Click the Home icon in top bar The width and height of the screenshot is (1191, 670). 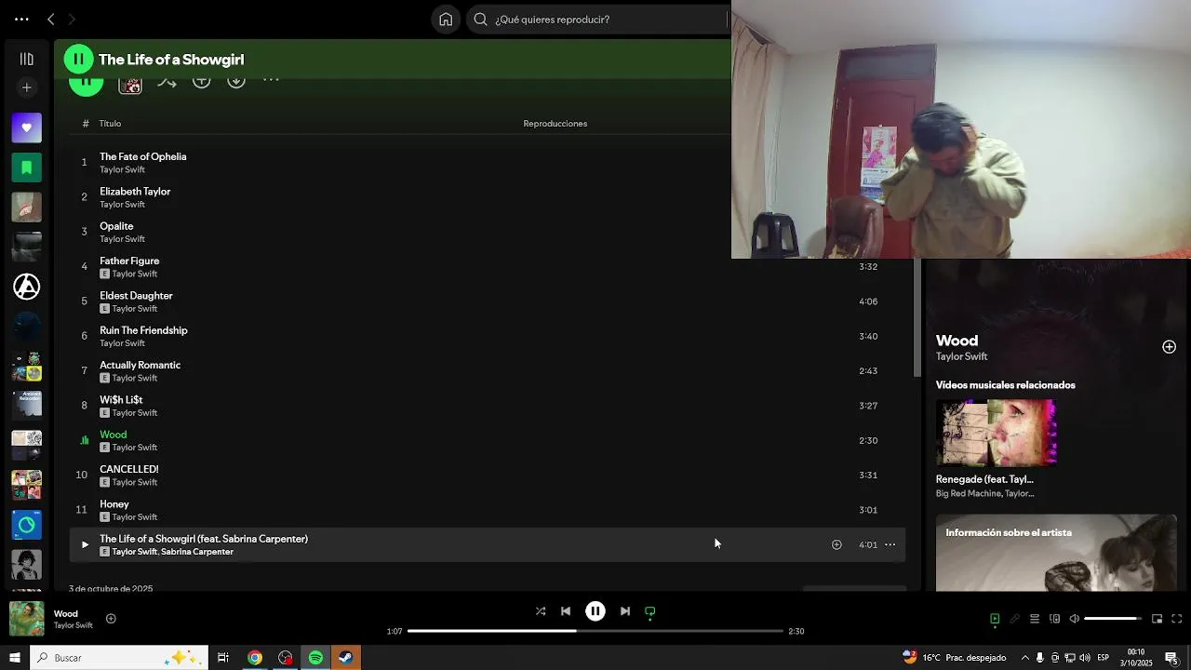click(x=446, y=20)
